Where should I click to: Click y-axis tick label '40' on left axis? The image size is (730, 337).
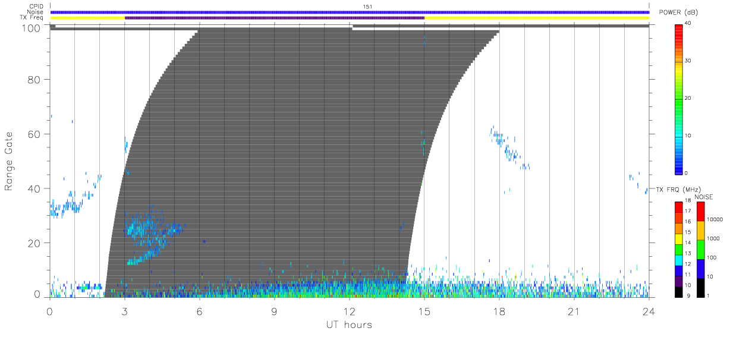(x=35, y=188)
